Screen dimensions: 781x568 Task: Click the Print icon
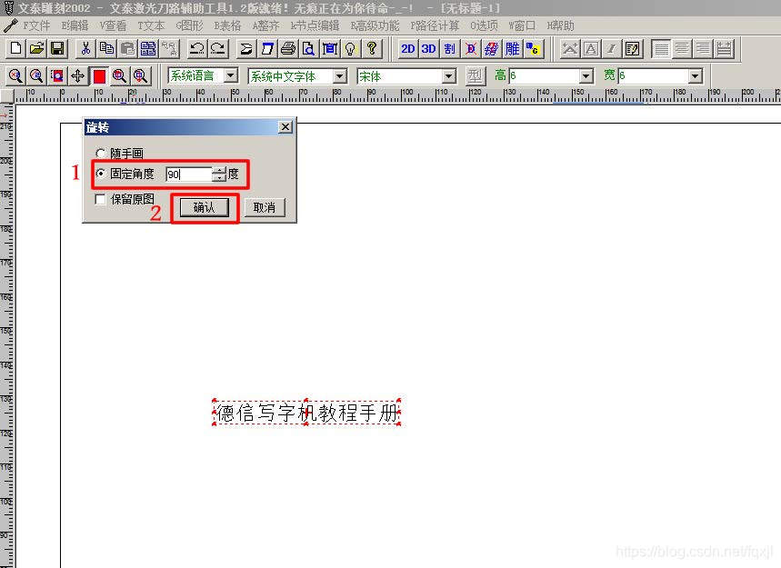click(288, 49)
